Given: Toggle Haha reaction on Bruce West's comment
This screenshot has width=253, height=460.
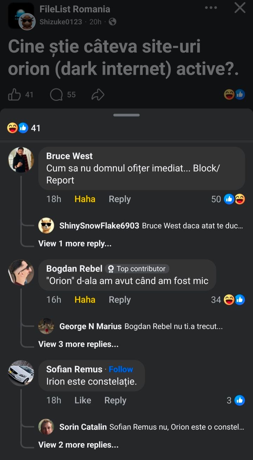Looking at the screenshot, I should pos(85,199).
